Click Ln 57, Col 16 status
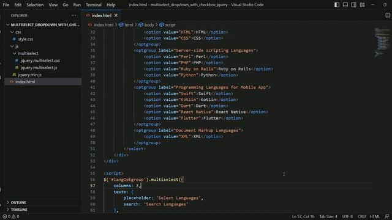The image size is (392, 220). (x=303, y=216)
